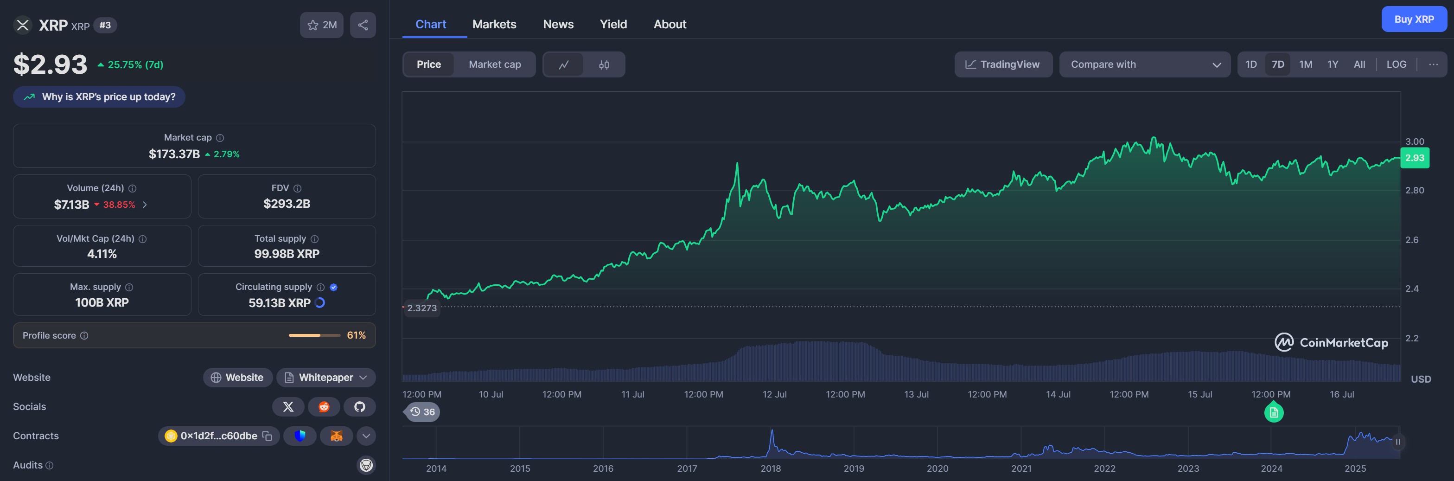Image resolution: width=1454 pixels, height=481 pixels.
Task: Click the pause handle on range navigator
Action: pyautogui.click(x=1397, y=442)
